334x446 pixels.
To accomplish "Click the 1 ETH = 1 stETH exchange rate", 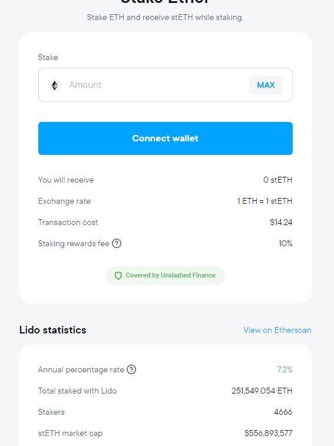I will [x=264, y=201].
